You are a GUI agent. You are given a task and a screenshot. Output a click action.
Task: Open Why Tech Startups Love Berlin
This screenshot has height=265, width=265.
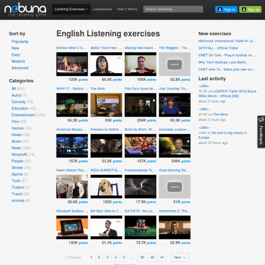coord(222,62)
